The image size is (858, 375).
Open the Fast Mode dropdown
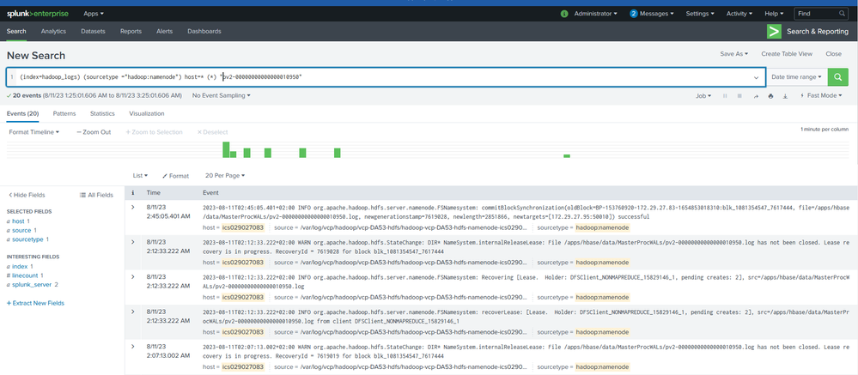point(821,95)
